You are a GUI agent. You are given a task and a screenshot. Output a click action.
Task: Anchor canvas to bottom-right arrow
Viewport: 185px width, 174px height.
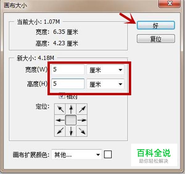[82, 131]
